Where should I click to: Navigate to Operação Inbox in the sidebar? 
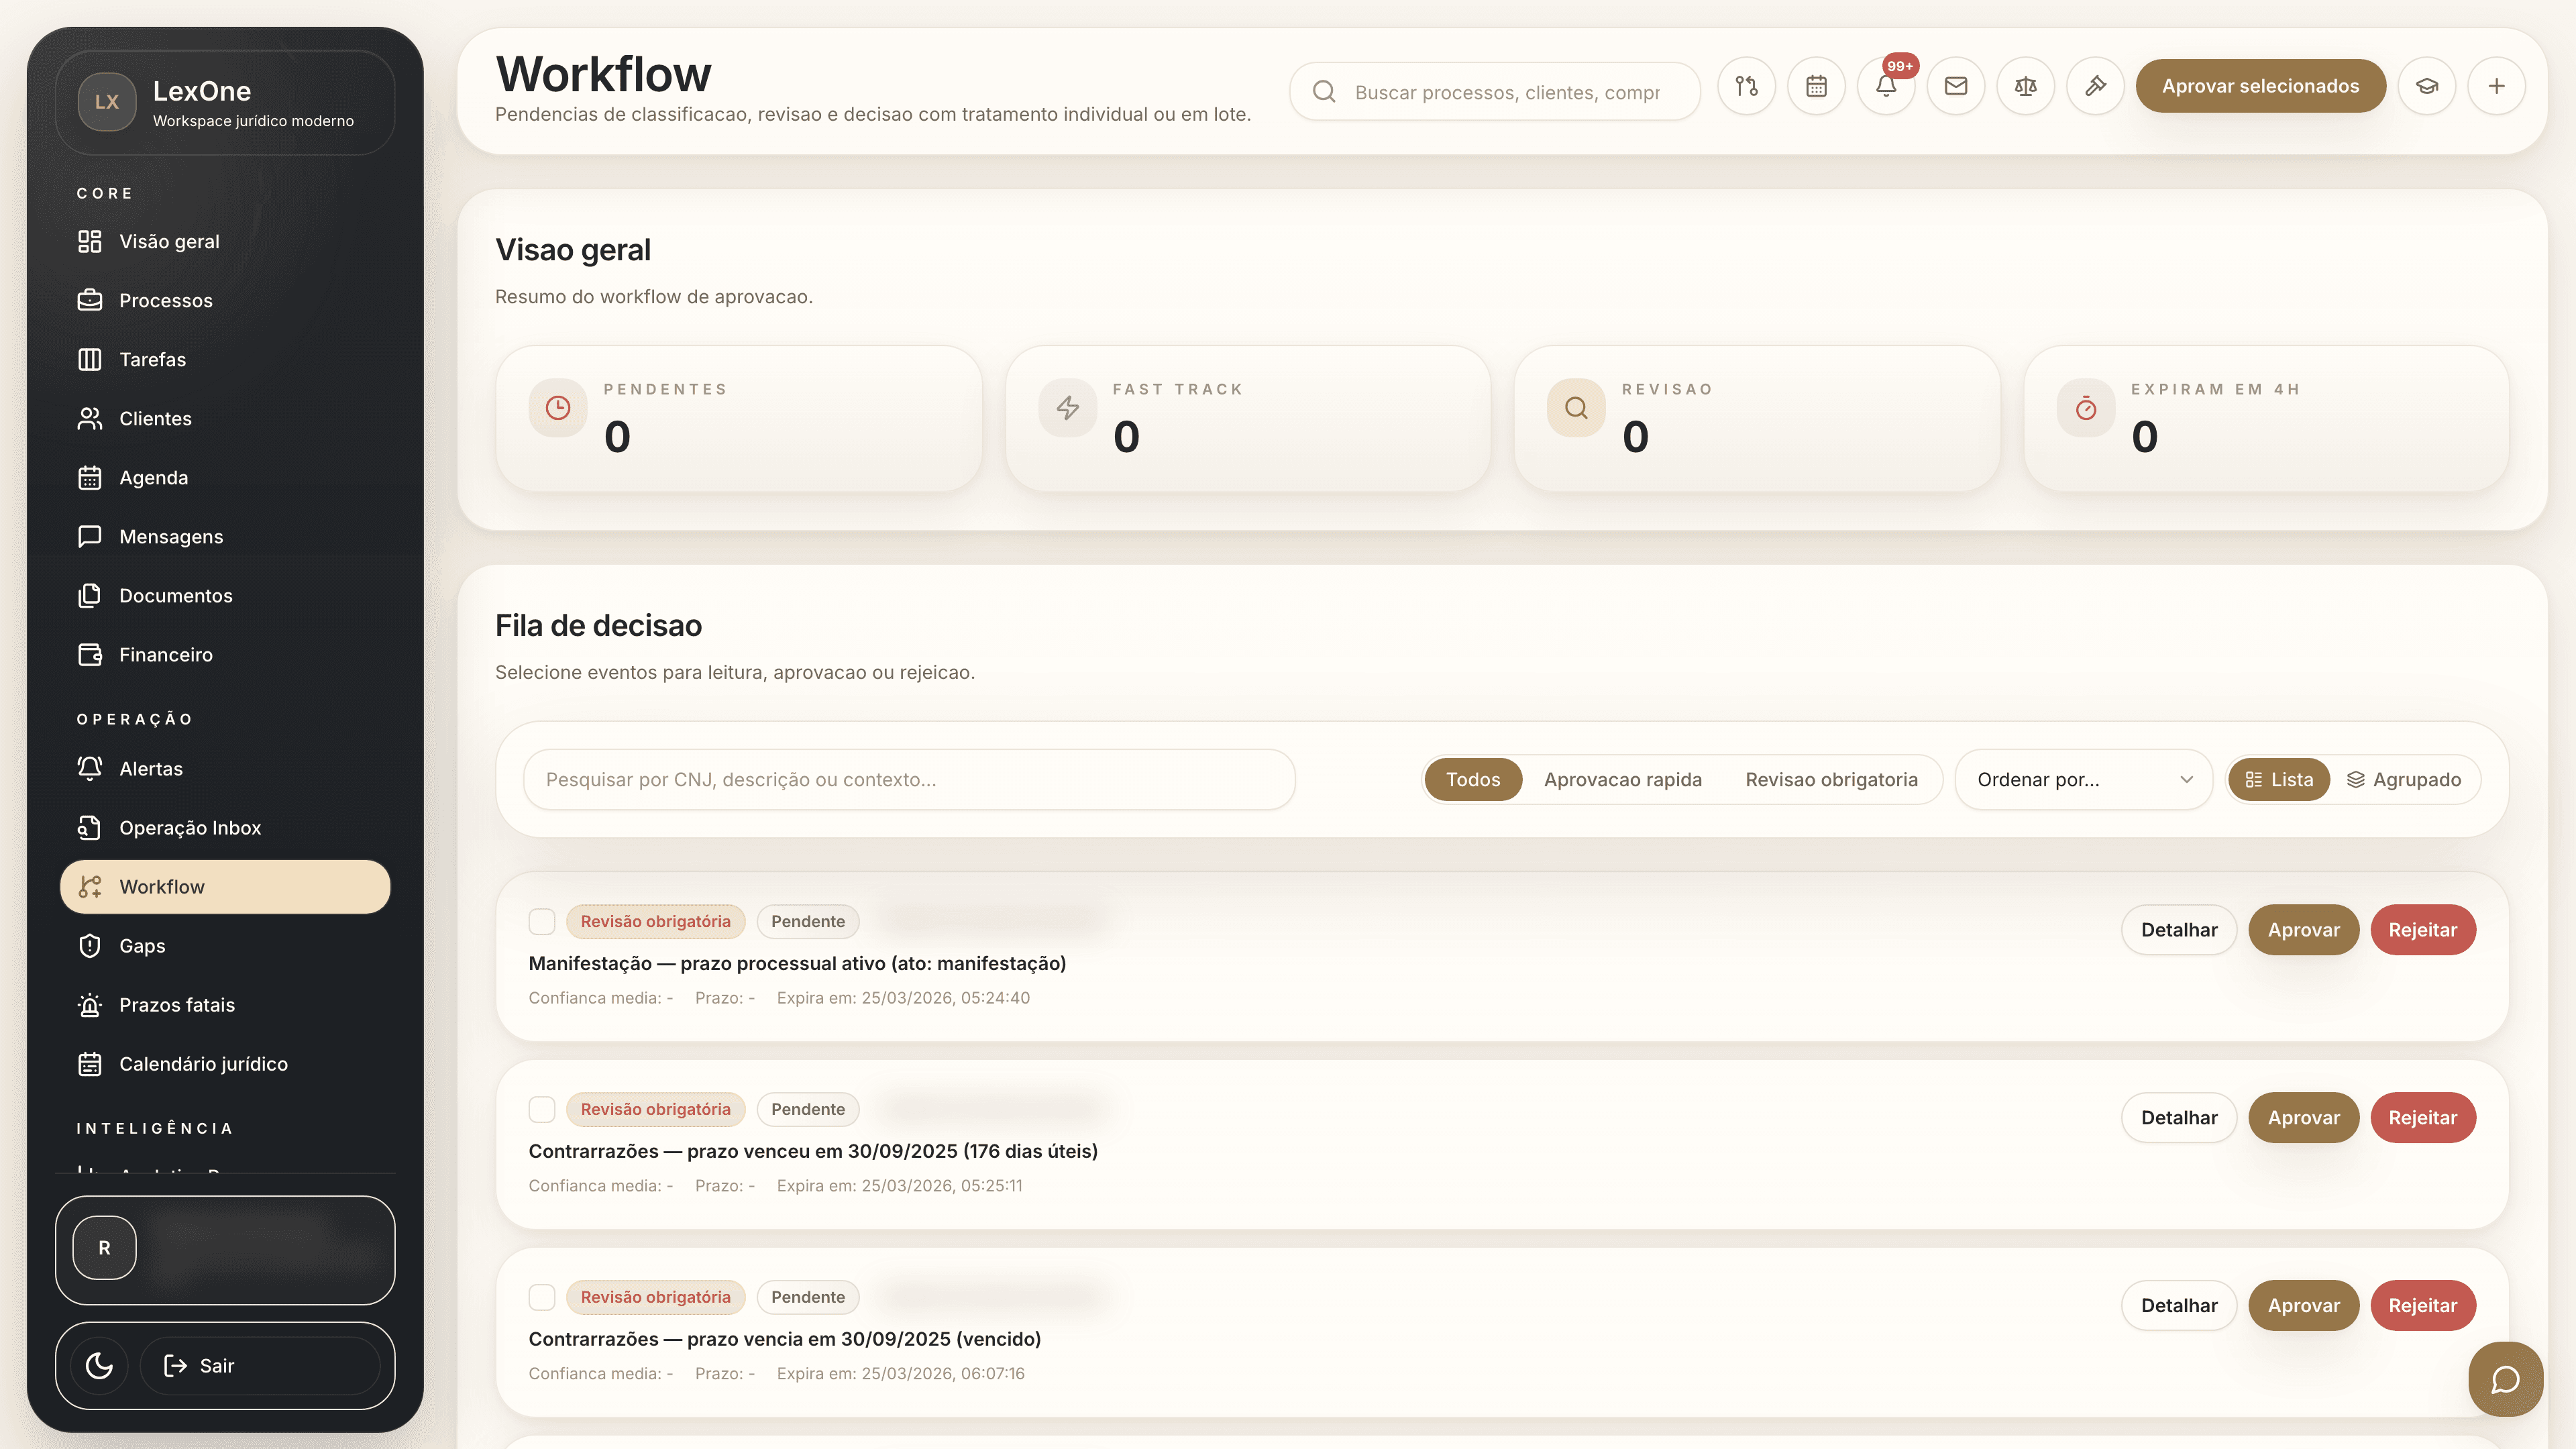(x=189, y=827)
